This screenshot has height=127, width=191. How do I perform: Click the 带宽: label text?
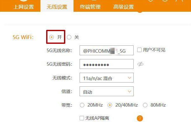[67, 105]
